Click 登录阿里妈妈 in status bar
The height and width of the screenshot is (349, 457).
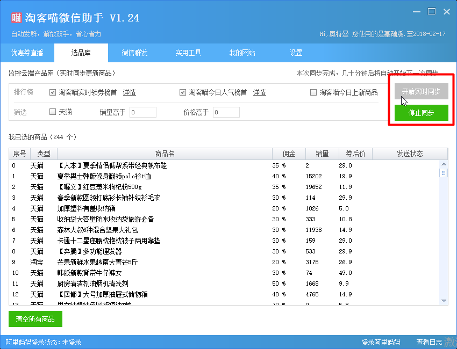[x=381, y=342]
